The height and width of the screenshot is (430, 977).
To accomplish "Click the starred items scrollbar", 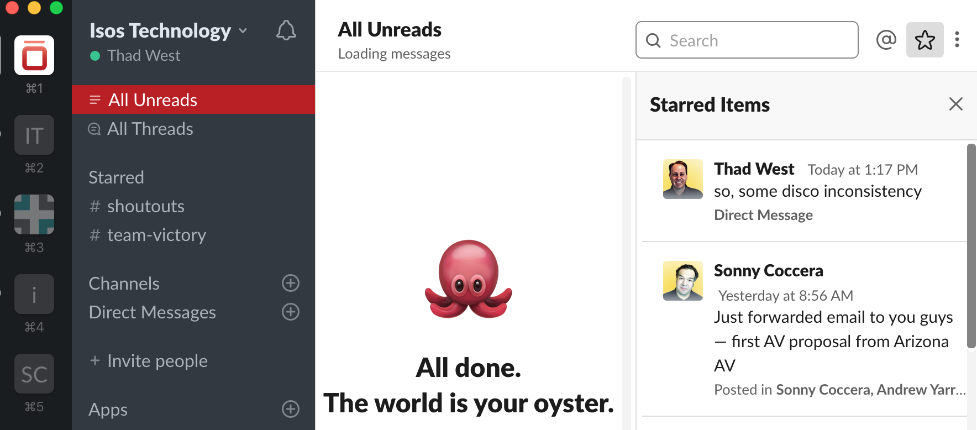I will click(971, 246).
